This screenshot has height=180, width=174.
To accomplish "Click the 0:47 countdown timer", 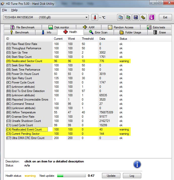I will click(91, 176).
